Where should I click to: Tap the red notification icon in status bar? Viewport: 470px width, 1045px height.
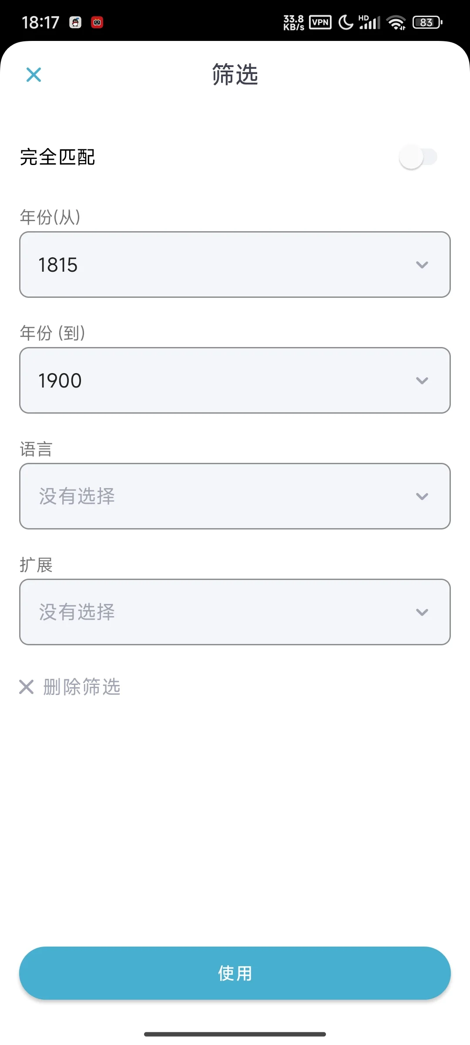pyautogui.click(x=97, y=22)
